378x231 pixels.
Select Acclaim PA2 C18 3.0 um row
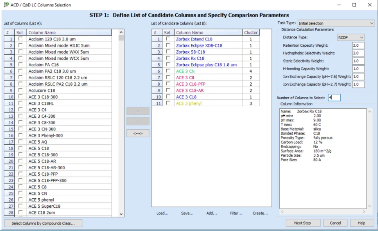pos(58,71)
